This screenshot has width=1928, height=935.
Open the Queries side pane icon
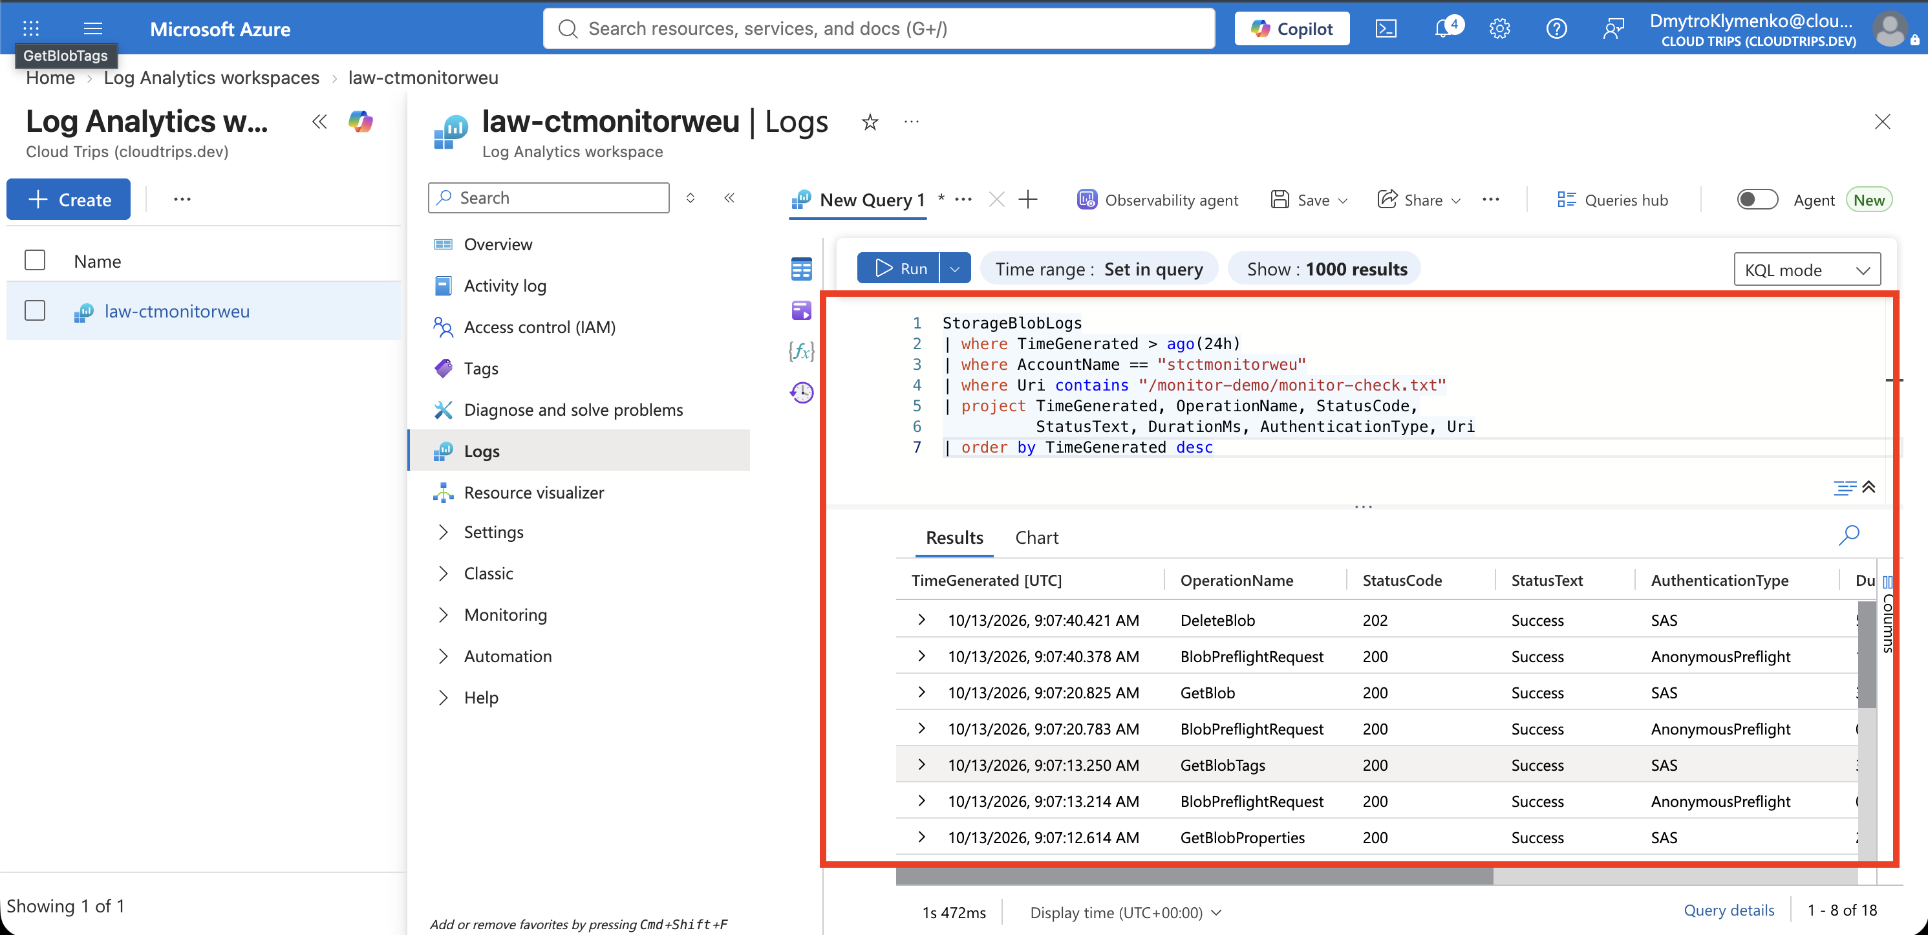pyautogui.click(x=801, y=310)
